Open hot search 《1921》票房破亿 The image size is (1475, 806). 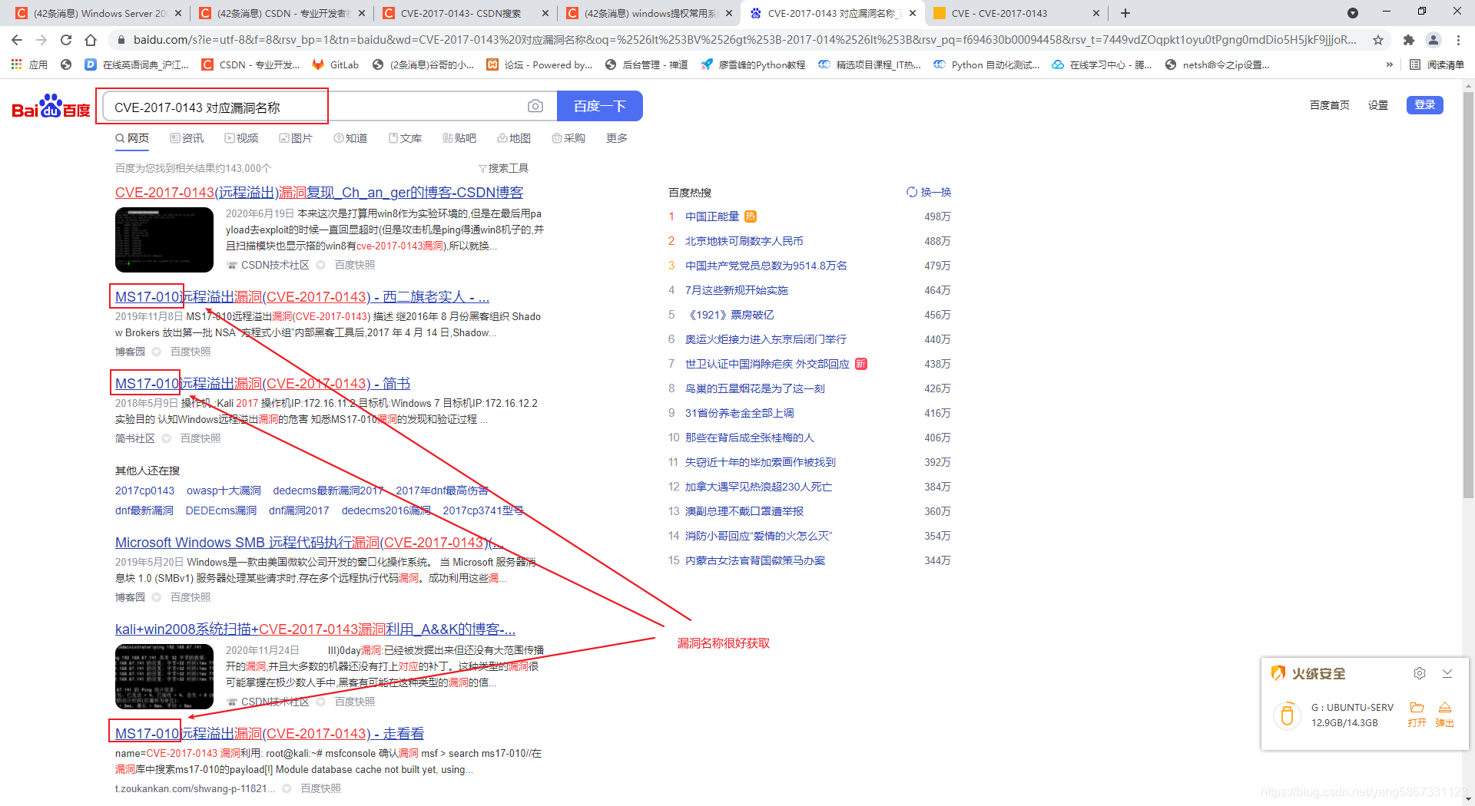pyautogui.click(x=730, y=315)
